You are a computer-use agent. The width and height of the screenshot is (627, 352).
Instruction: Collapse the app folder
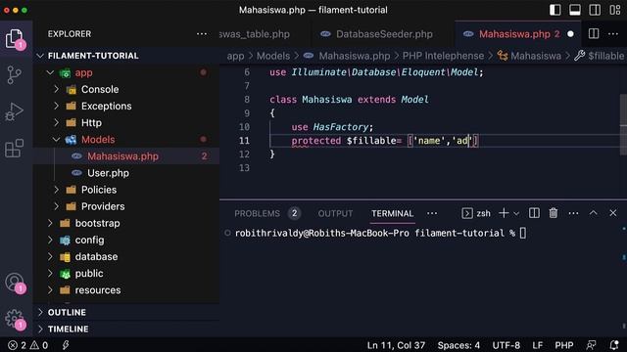(x=127, y=72)
